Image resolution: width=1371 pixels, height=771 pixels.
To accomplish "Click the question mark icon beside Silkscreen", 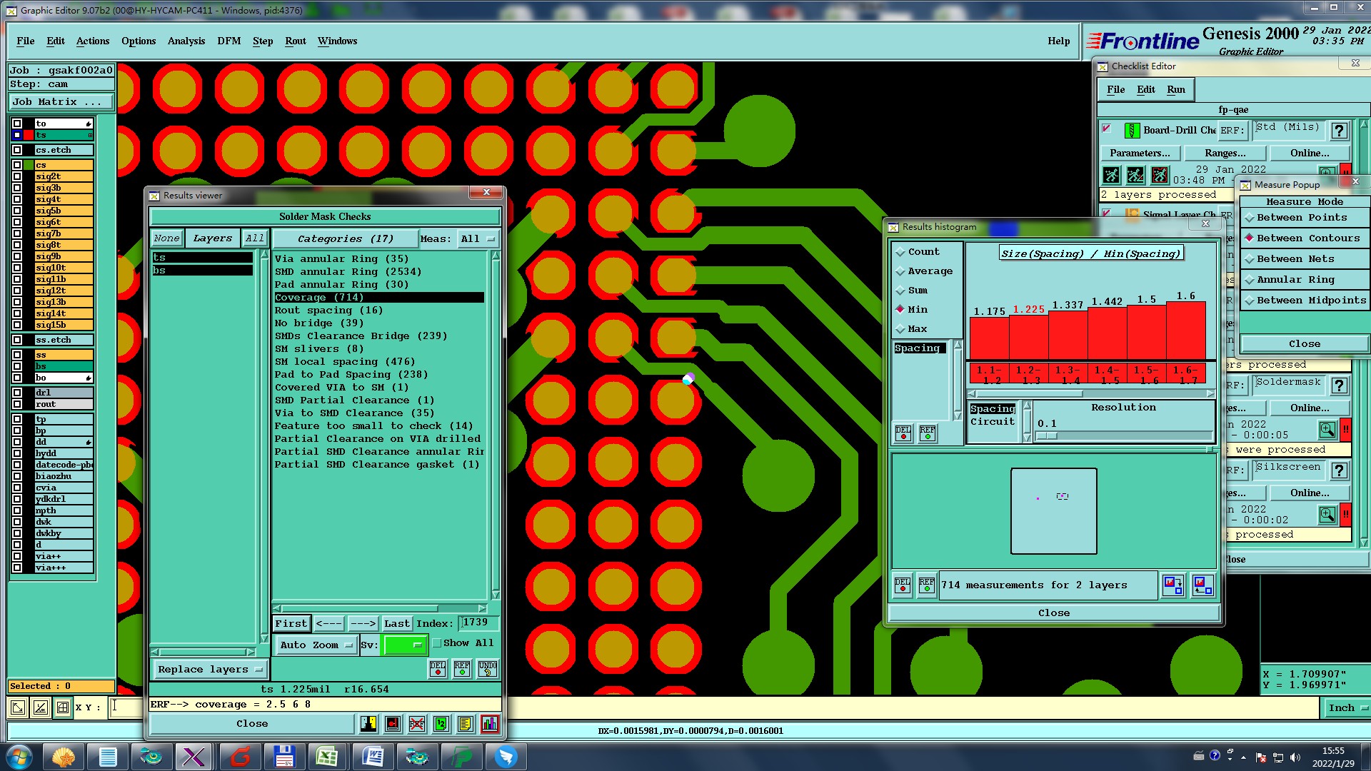I will point(1340,470).
